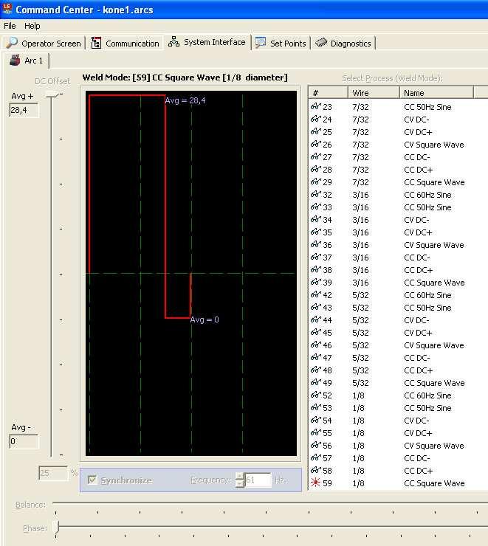The width and height of the screenshot is (488, 546).
Task: Select 1/8 CC DC- weld mode 57
Action: pos(398,458)
